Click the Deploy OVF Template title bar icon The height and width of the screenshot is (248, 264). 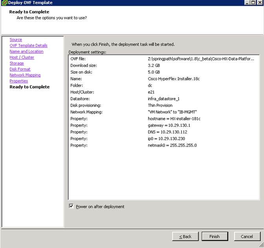click(x=4, y=2)
